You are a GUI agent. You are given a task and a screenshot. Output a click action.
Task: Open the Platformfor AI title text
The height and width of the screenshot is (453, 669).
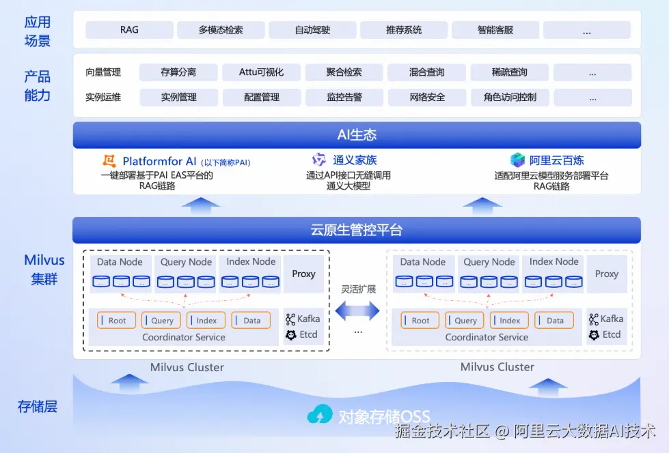click(x=160, y=161)
